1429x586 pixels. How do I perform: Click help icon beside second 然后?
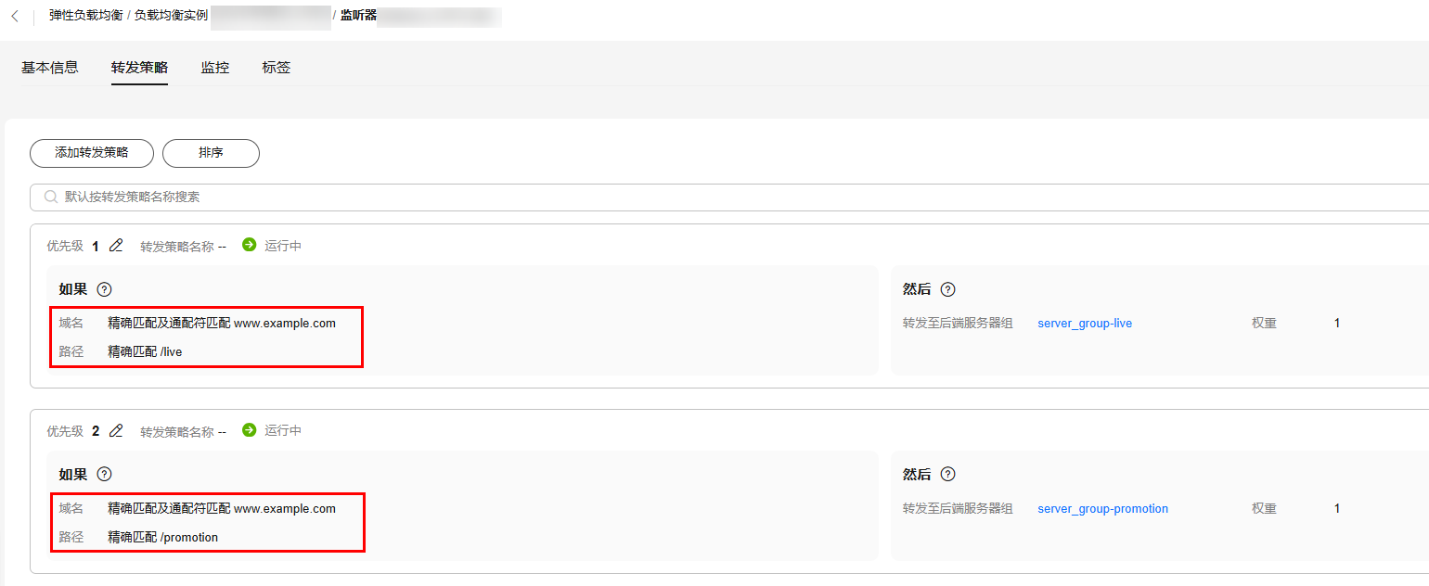pos(947,474)
